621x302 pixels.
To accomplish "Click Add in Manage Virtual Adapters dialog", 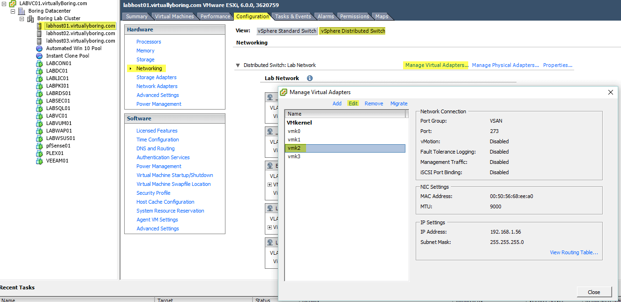I will coord(337,103).
